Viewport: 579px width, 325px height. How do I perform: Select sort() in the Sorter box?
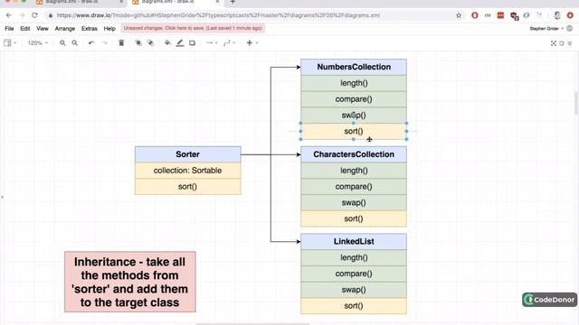tap(187, 187)
